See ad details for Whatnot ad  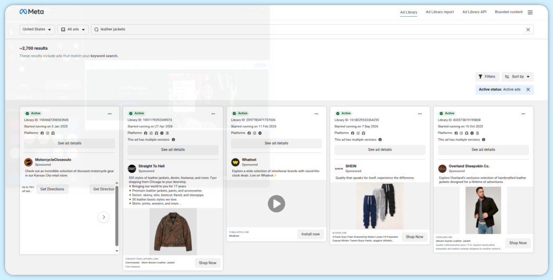tap(276, 144)
